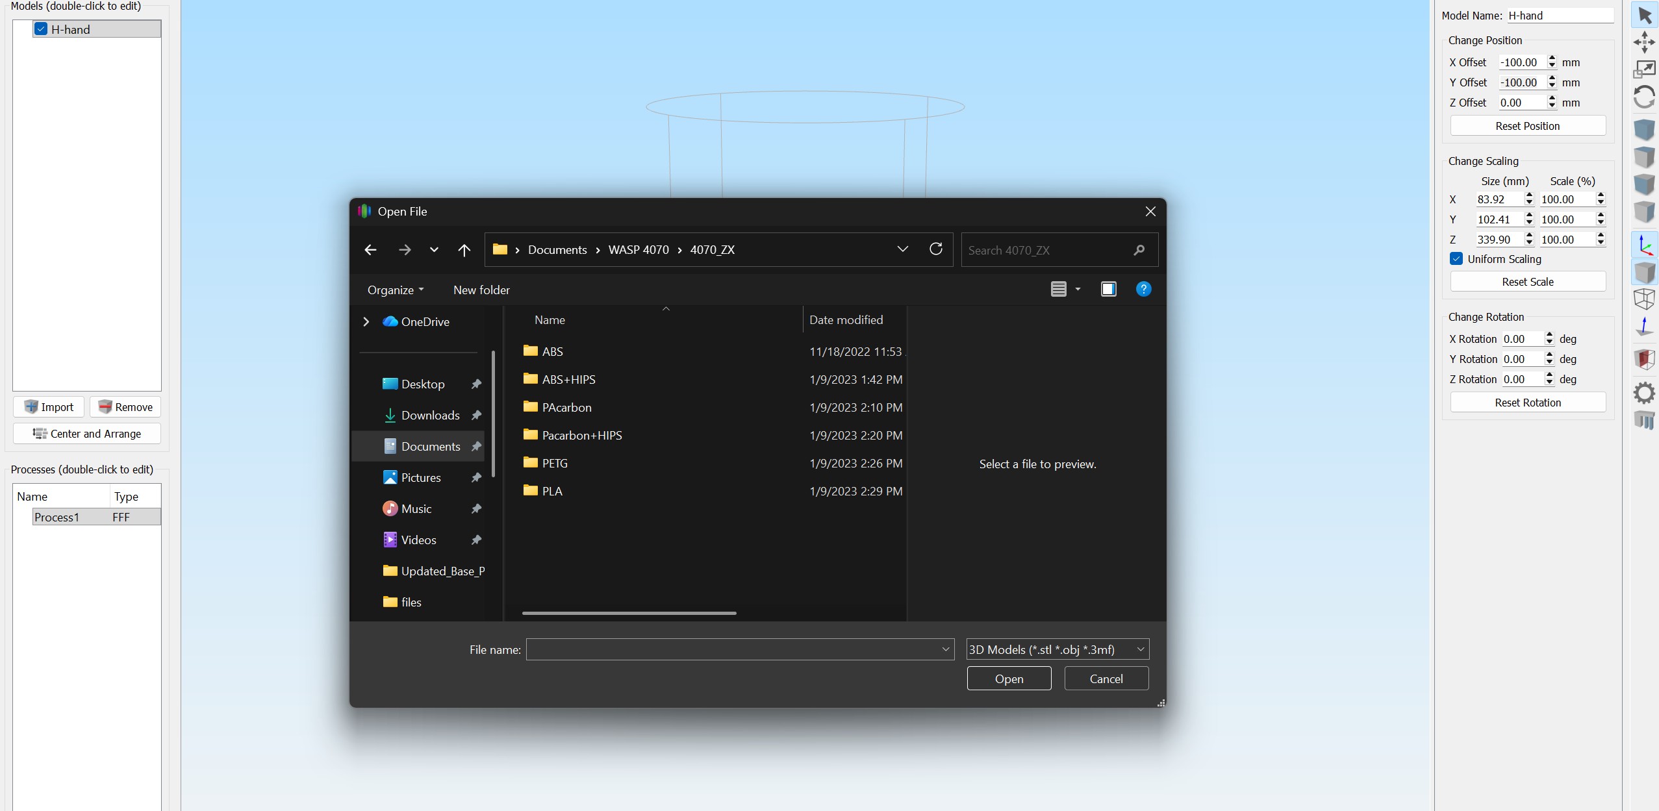Screen dimensions: 1659x811
Task: Click New folder in dialog toolbar
Action: [481, 290]
